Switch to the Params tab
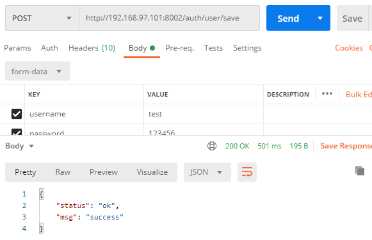Screen dimensions: 372x240 coord(17,48)
